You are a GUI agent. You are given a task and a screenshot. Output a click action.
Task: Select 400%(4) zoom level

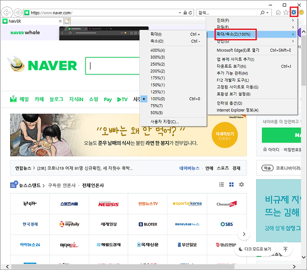click(173, 50)
